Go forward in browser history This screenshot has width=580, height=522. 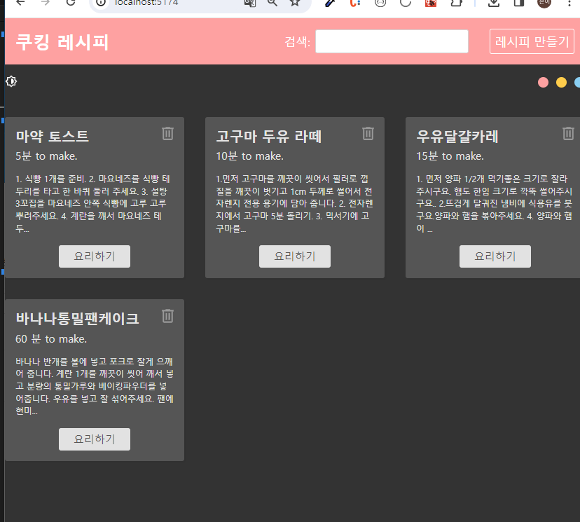[46, 2]
